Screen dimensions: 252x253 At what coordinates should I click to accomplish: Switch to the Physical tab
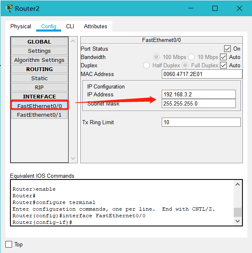point(21,26)
